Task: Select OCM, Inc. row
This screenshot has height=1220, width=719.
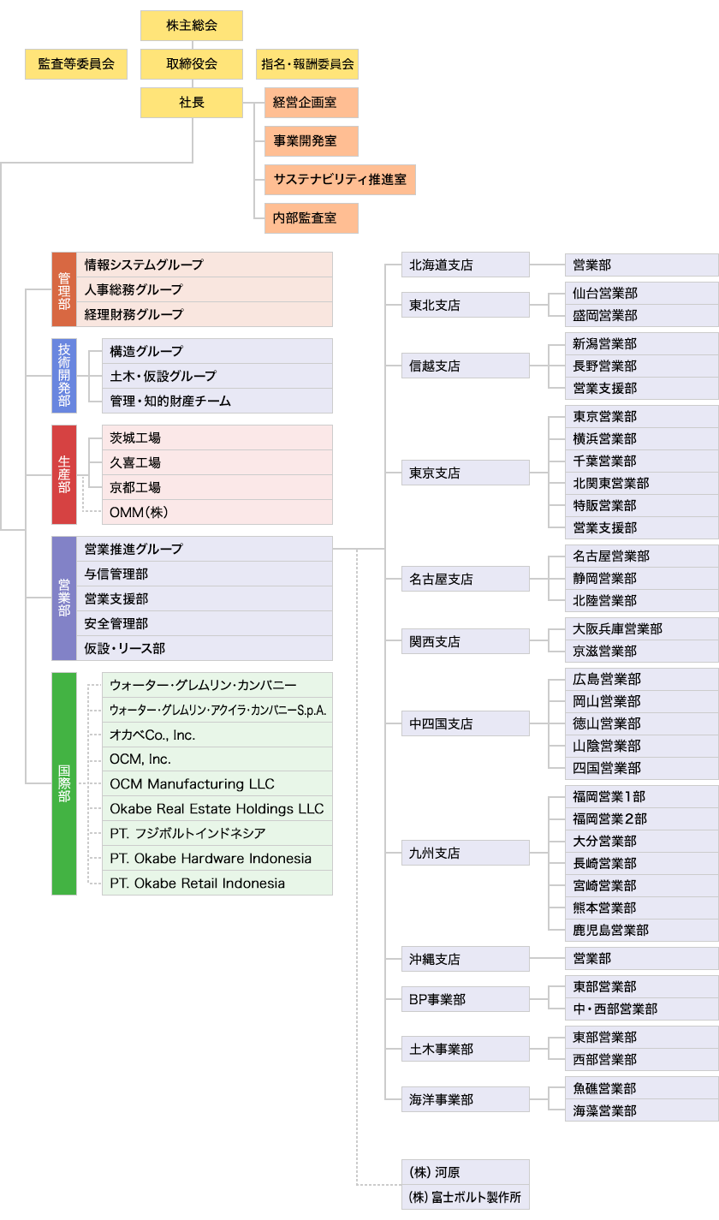Action: 217,759
